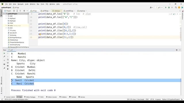Clear all Run console output
The image size is (184, 103).
[x=8, y=69]
